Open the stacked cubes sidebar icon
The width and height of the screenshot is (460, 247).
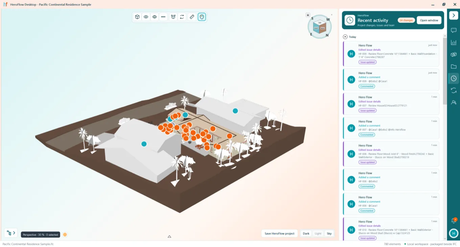454,54
